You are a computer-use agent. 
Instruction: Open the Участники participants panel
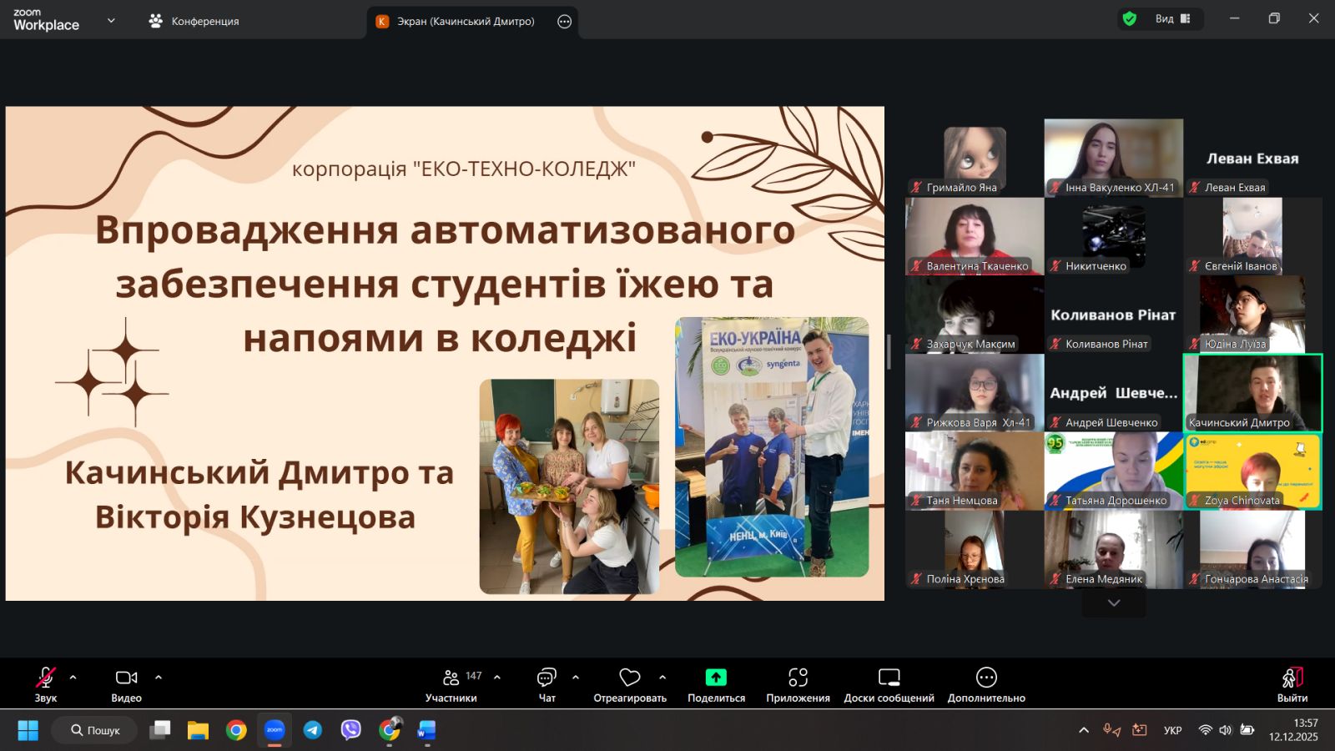tap(451, 678)
